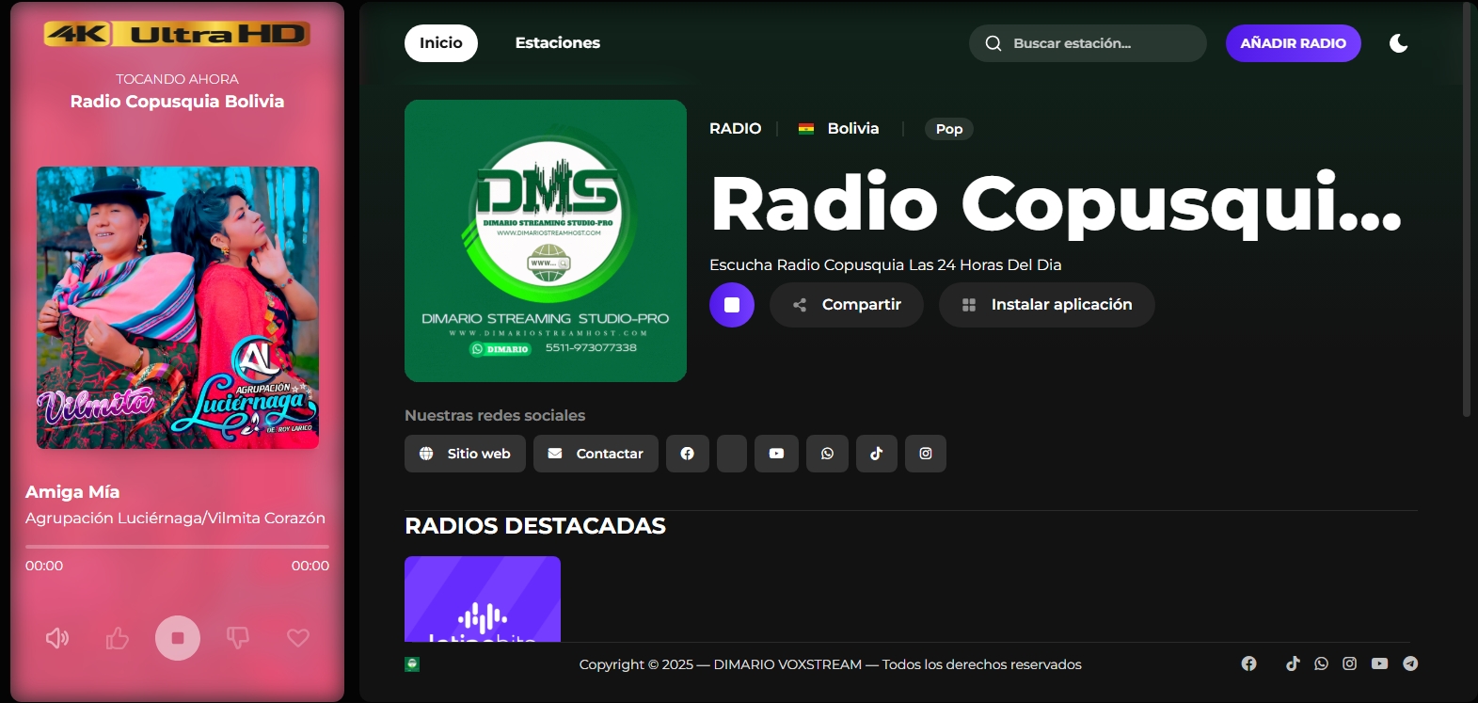Image resolution: width=1478 pixels, height=703 pixels.
Task: Click the RADIOS DESTACADAS heading
Action: 535,526
